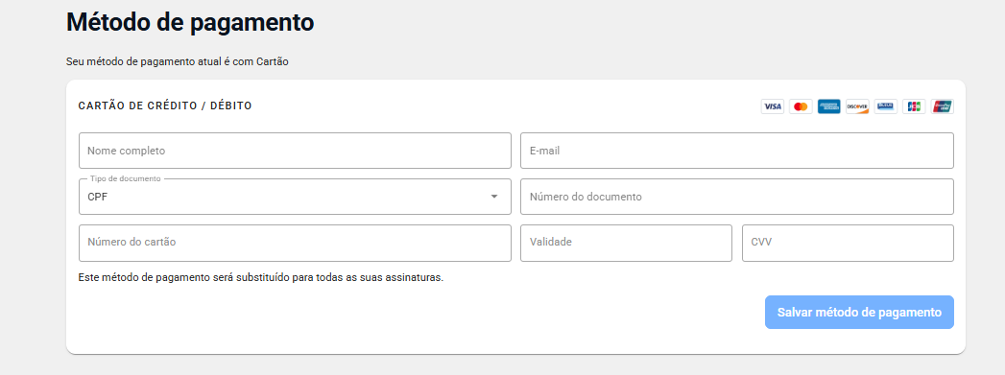Click the Método de pagamento heading
The height and width of the screenshot is (375, 1005).
[190, 22]
